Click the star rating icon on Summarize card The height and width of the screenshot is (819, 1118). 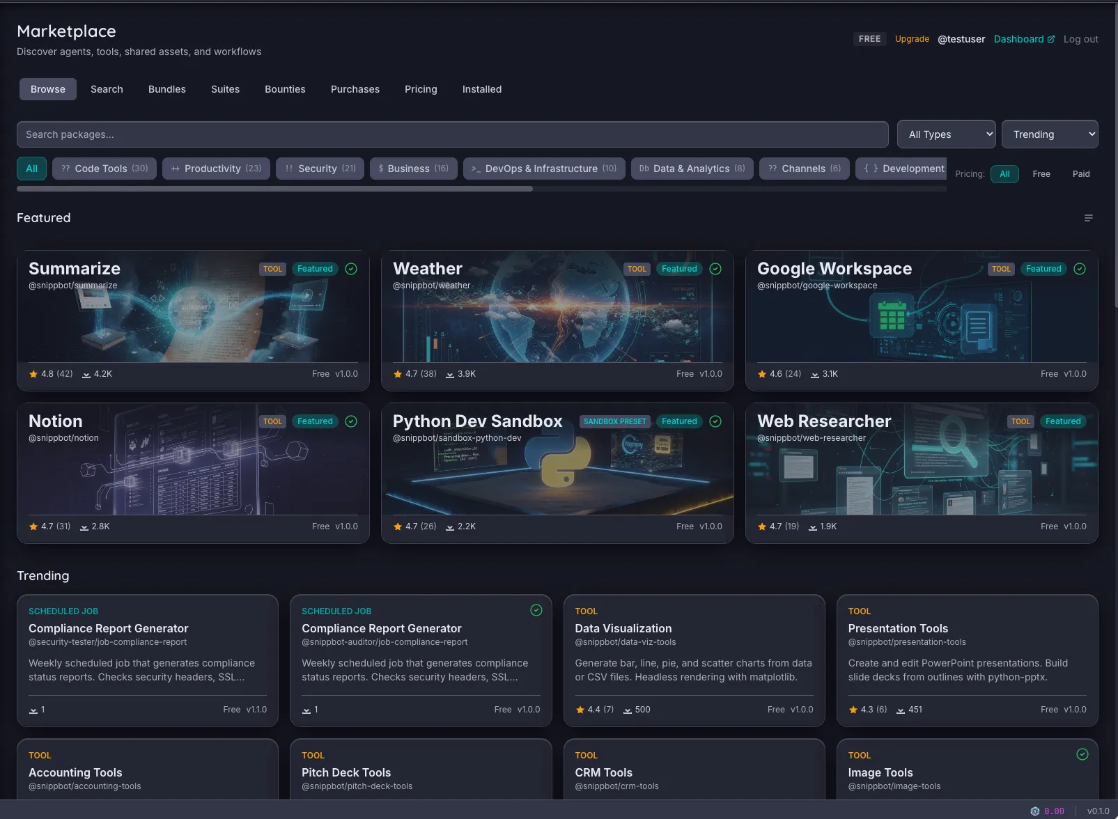[x=33, y=374]
